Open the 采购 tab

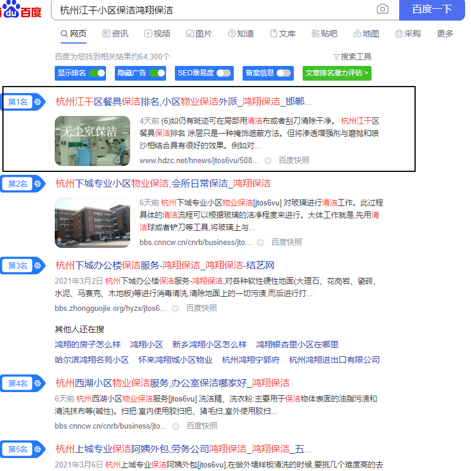[x=408, y=34]
